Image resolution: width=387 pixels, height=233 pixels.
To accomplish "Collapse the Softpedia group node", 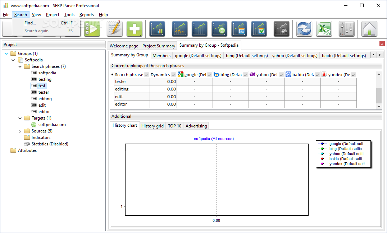I will tap(13, 60).
